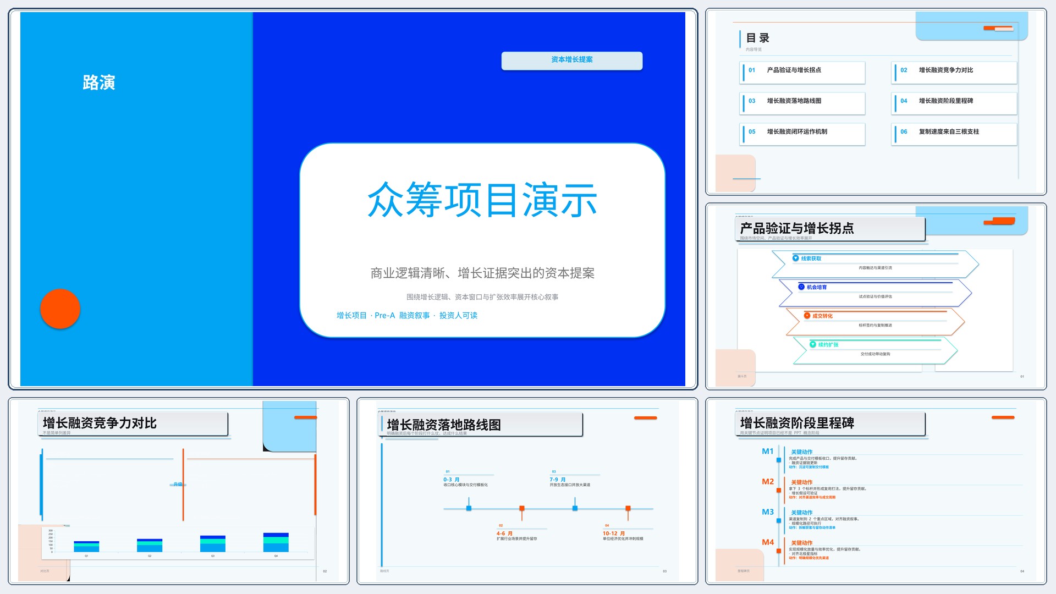Select the 增长融资竞争力对比 slide thumbnail
The width and height of the screenshot is (1056, 594).
(x=179, y=491)
